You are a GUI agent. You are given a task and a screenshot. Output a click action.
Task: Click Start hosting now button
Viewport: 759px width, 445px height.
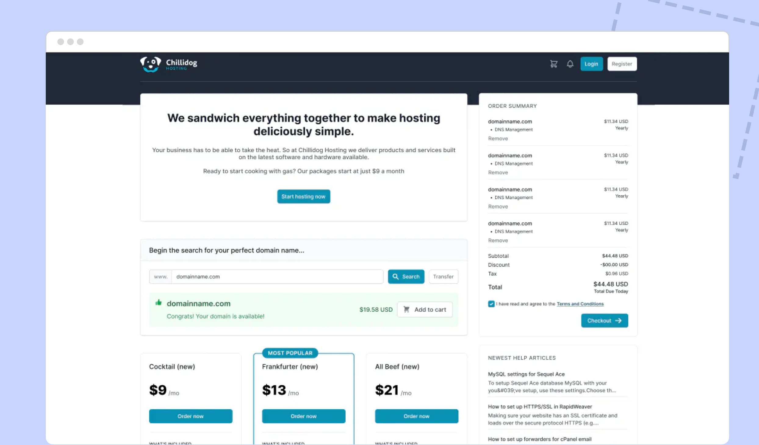click(304, 197)
